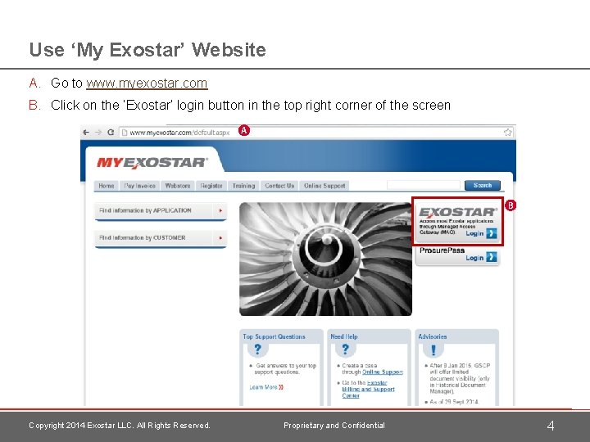Click the browser forward arrow
This screenshot has width=590, height=442.
point(98,133)
